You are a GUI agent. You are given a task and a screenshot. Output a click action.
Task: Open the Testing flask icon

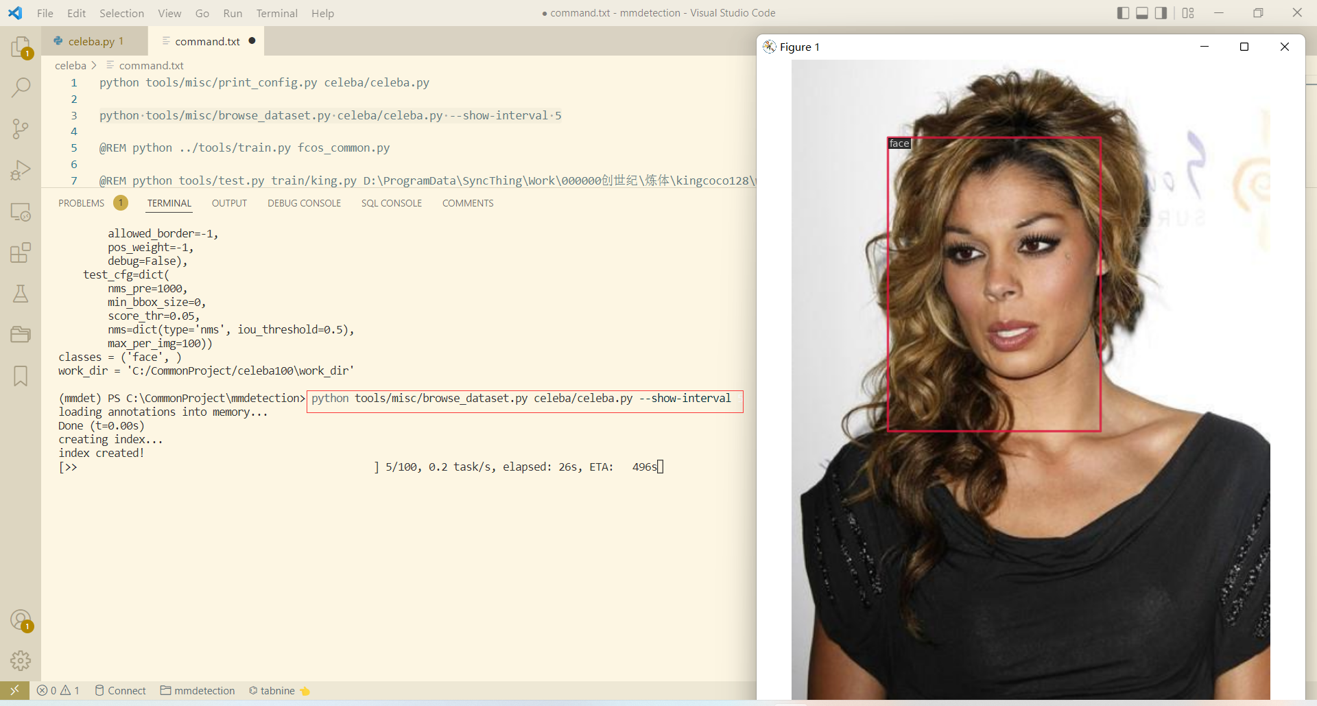21,294
